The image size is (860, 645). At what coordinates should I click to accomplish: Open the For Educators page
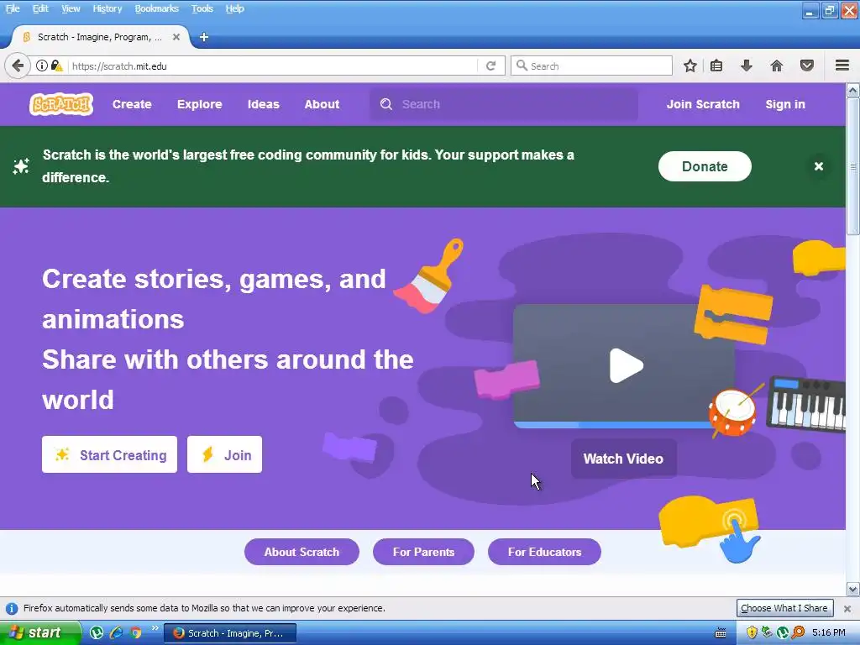click(544, 552)
